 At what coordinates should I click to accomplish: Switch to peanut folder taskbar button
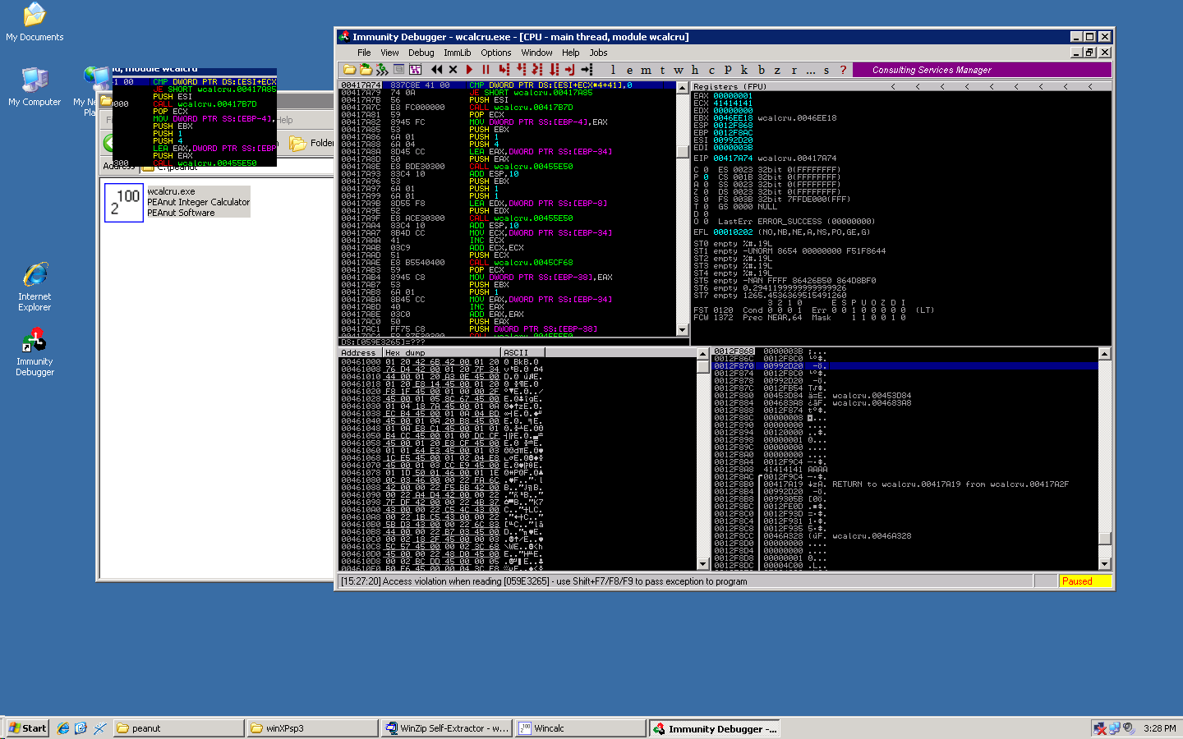click(179, 728)
